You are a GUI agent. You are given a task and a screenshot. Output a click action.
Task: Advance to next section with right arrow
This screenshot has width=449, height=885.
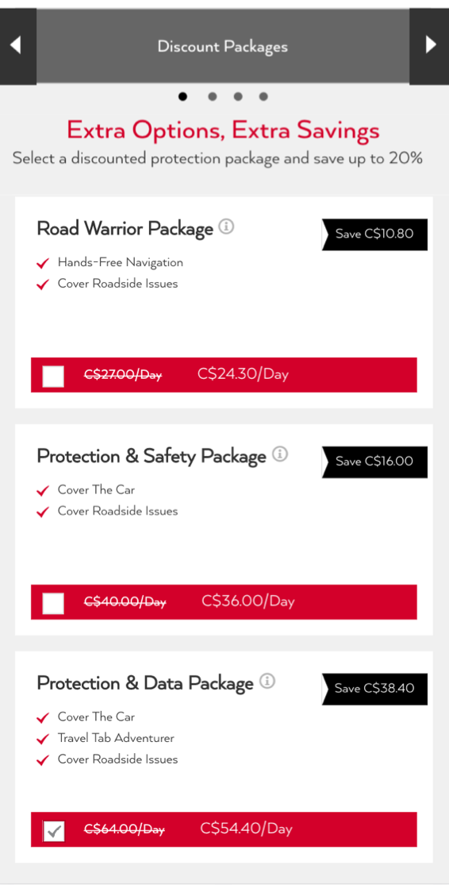tap(429, 46)
